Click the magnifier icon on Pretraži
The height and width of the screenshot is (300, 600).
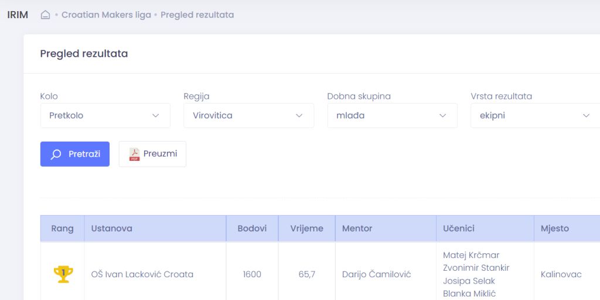coord(56,154)
